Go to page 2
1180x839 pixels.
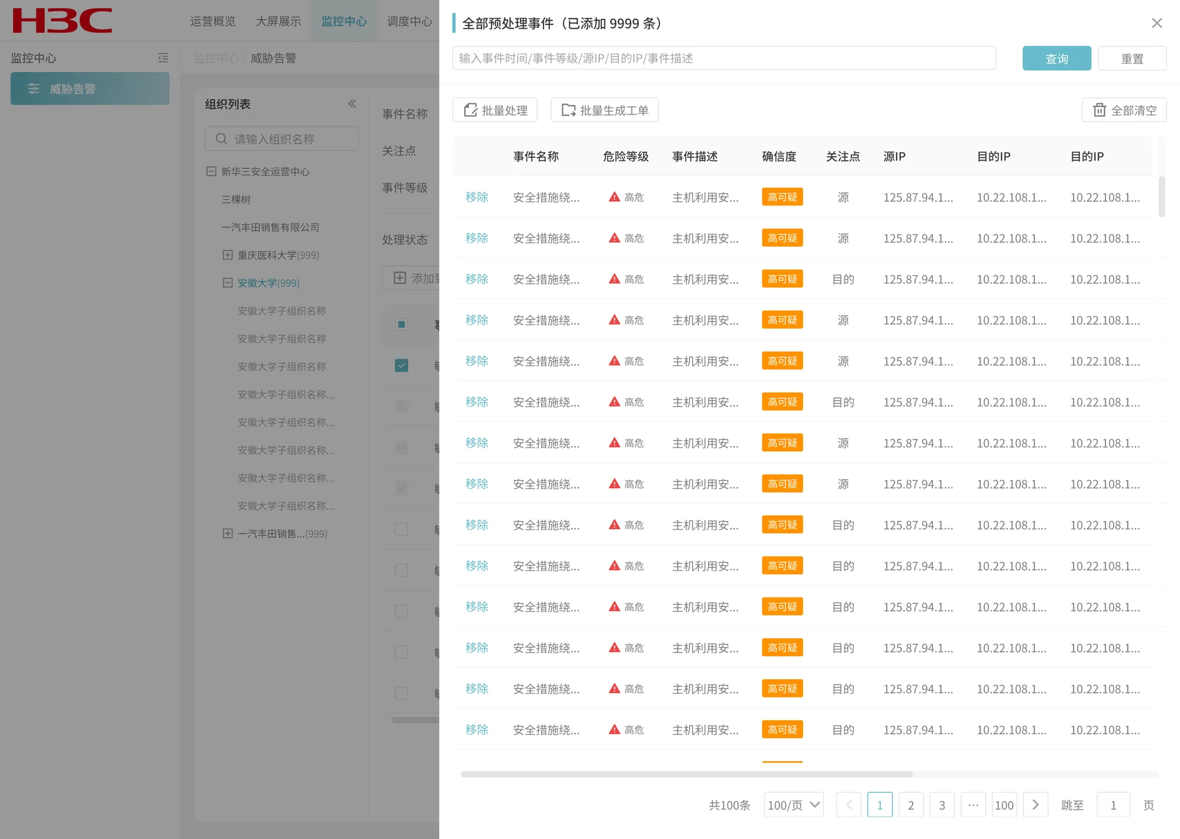point(911,805)
